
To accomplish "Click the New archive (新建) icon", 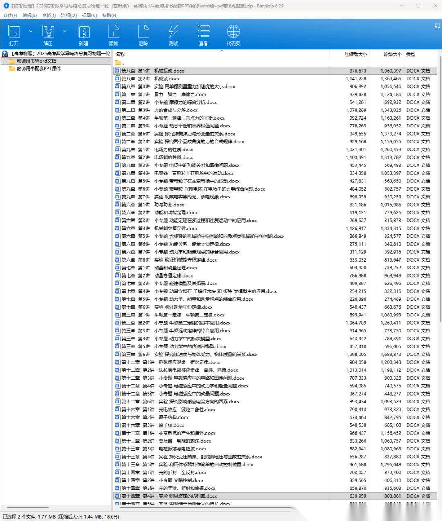I will coord(83,32).
